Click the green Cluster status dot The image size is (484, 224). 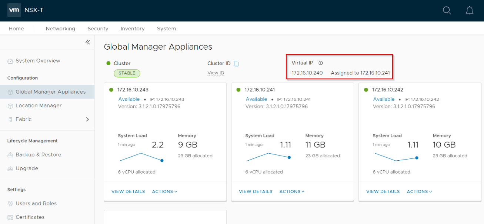click(109, 63)
